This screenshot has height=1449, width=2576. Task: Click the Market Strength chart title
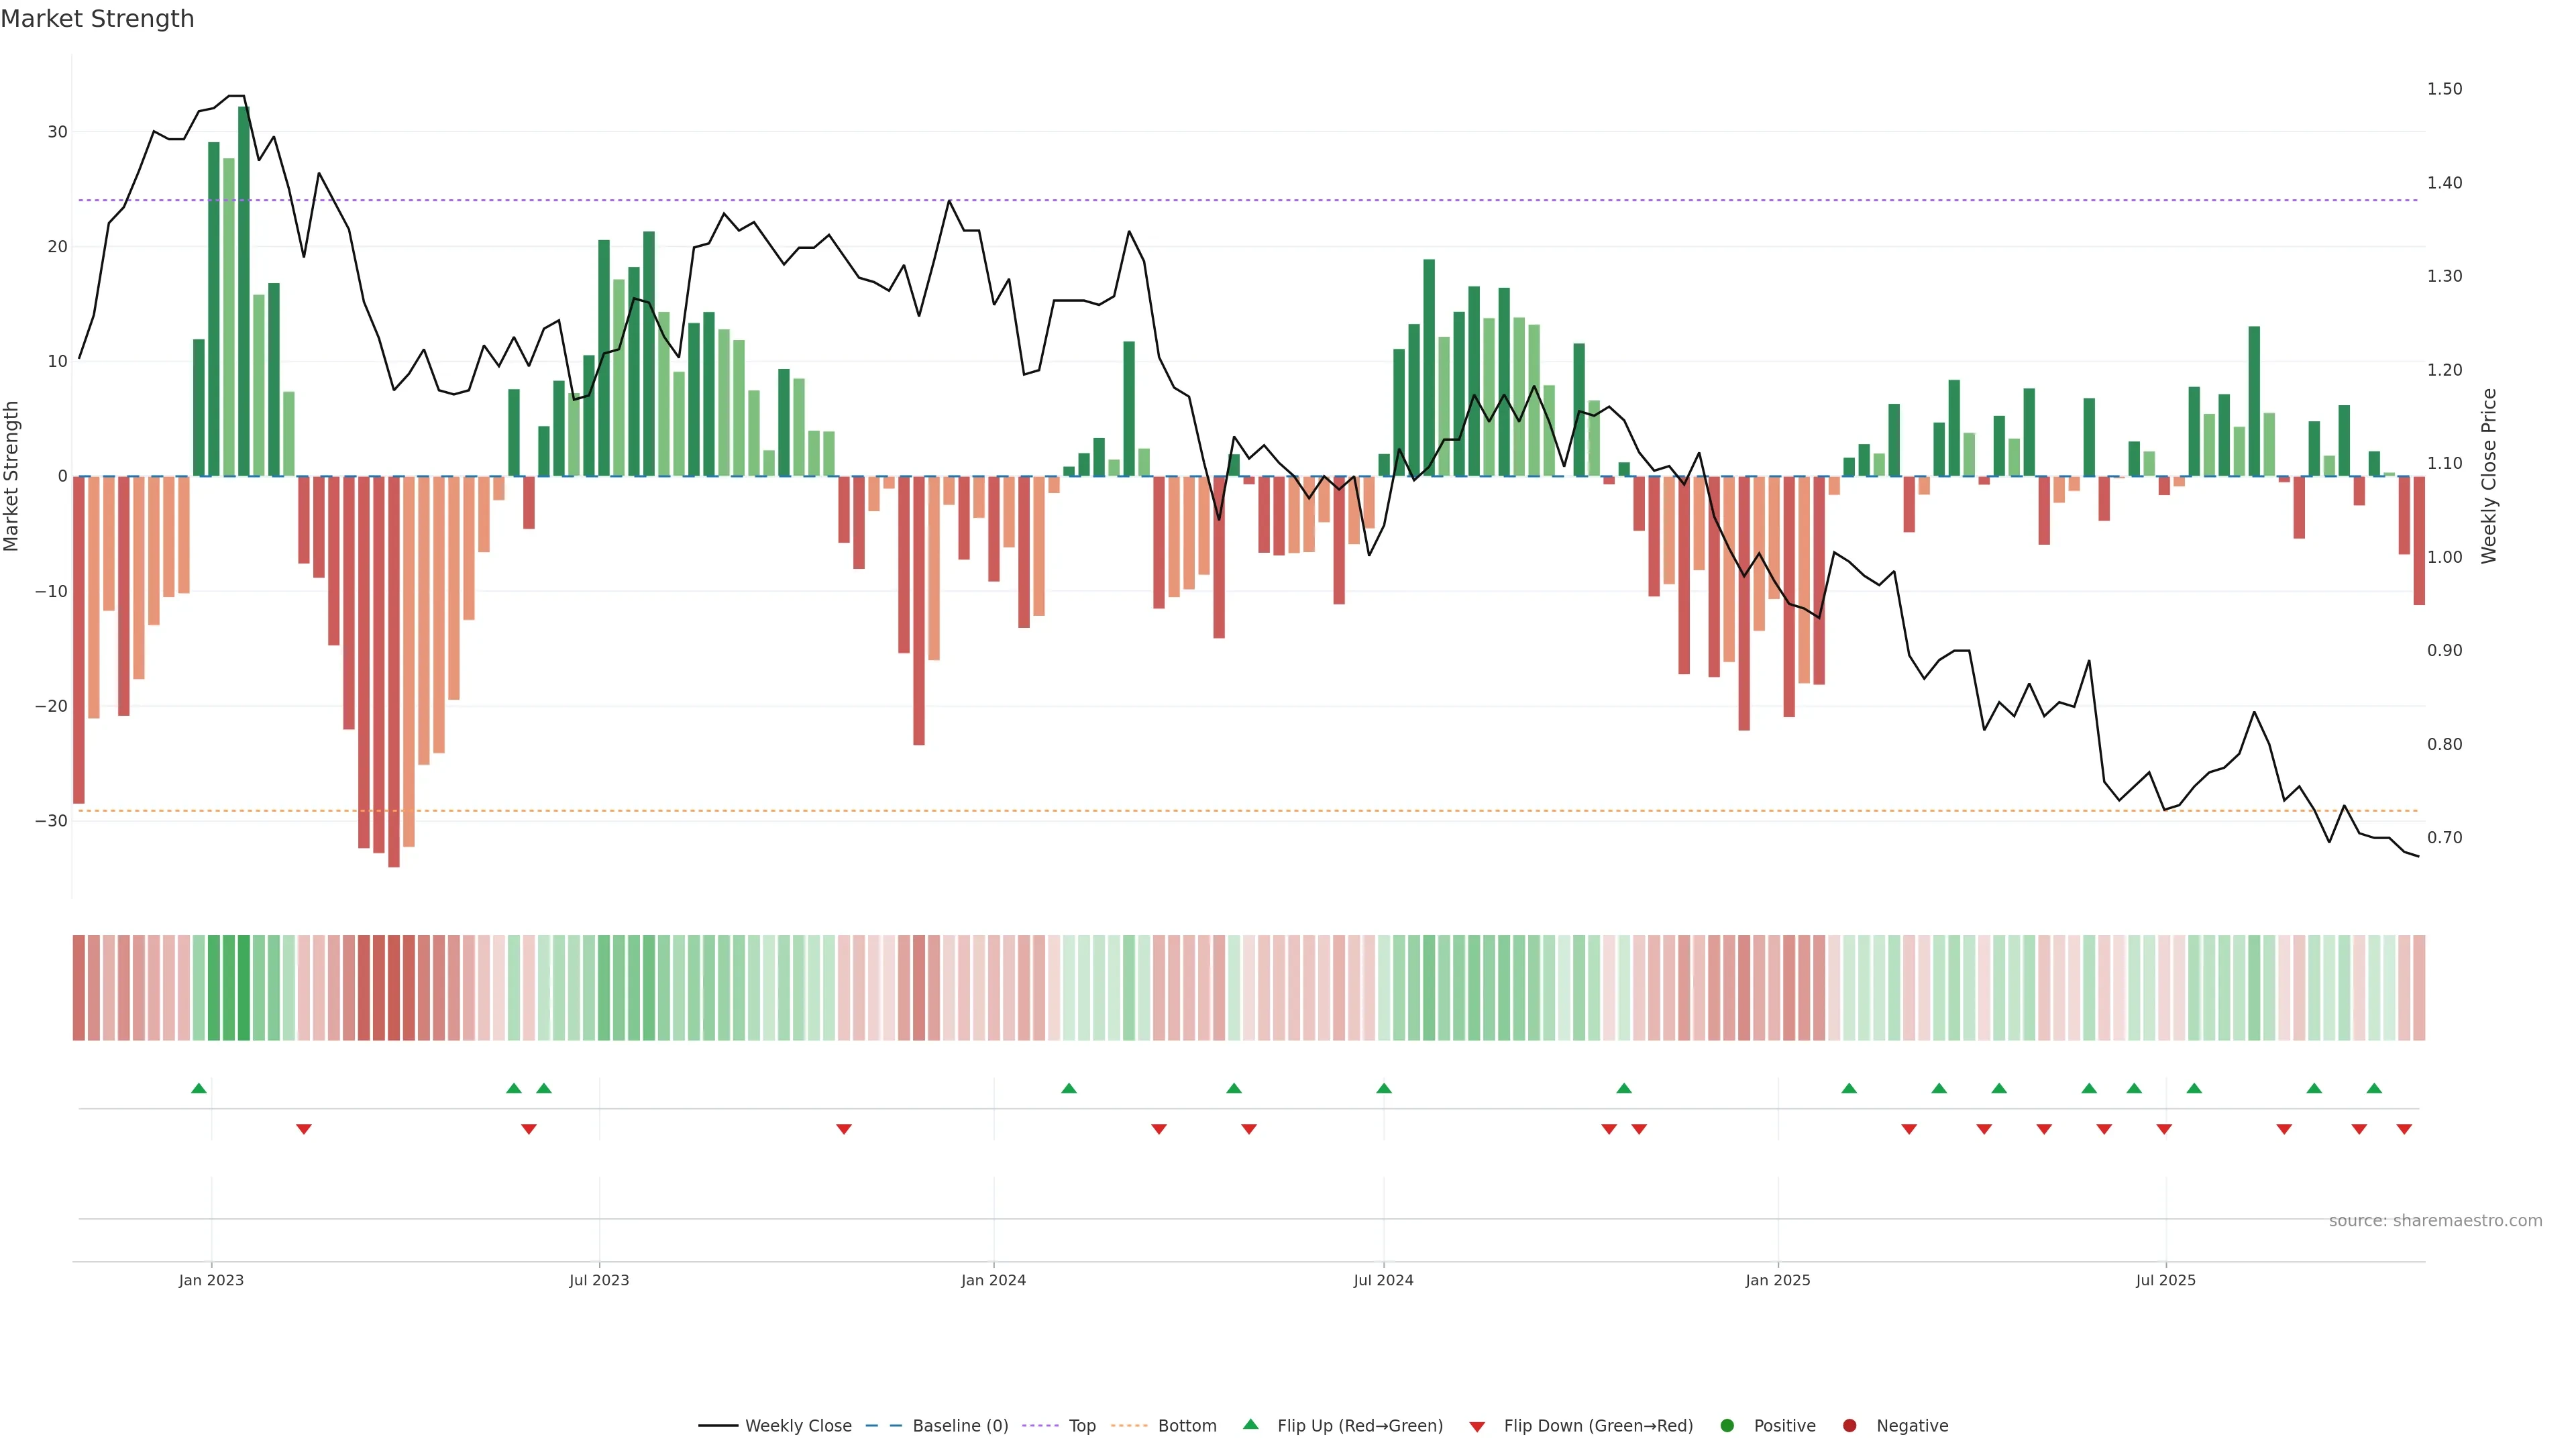click(x=97, y=19)
